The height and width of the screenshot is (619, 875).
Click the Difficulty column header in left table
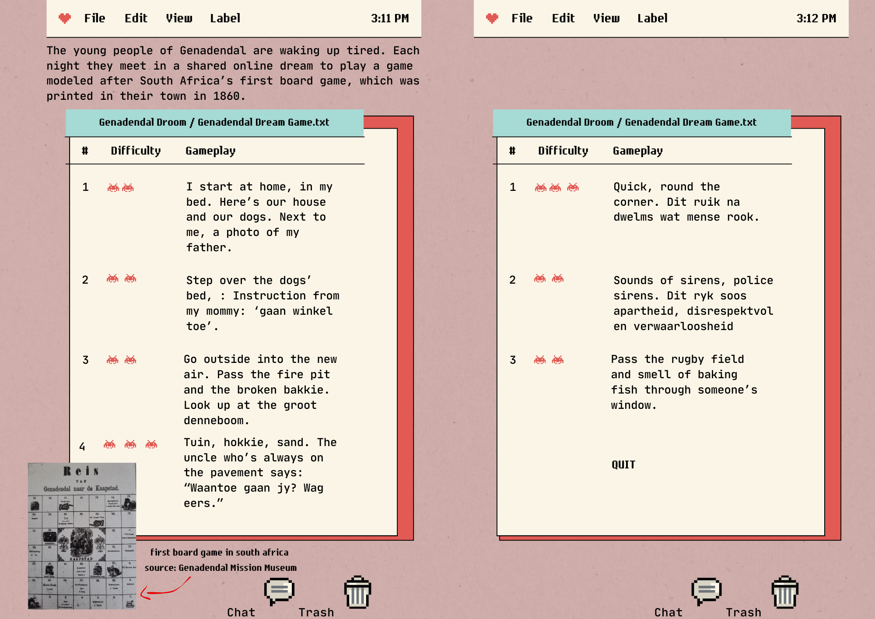pyautogui.click(x=136, y=151)
